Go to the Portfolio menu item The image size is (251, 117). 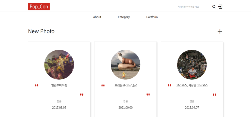pos(152,17)
